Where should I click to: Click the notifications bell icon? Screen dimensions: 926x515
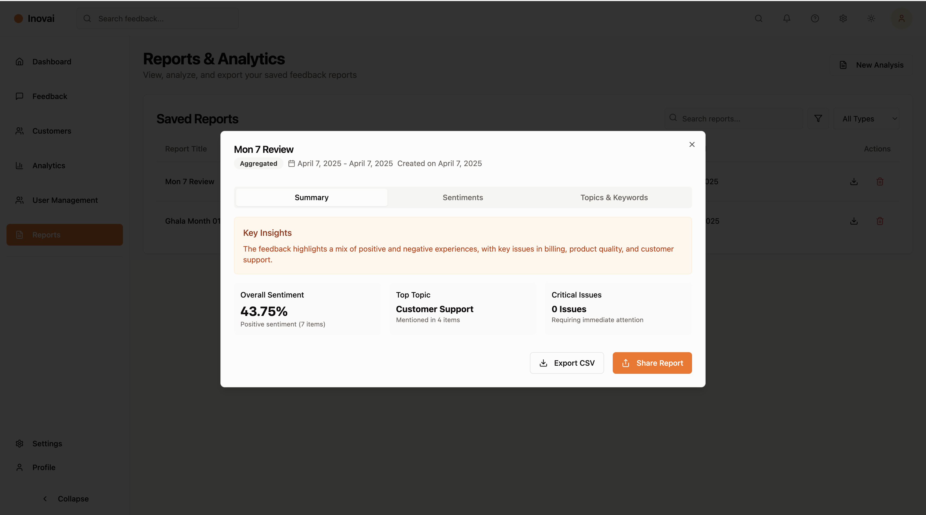click(x=787, y=18)
